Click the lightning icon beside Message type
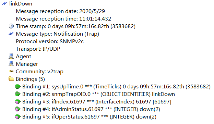This screenshot has height=124, width=214. (11, 34)
